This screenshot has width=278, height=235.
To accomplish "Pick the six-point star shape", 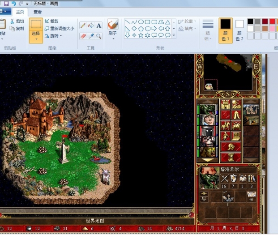I will pos(148,35).
